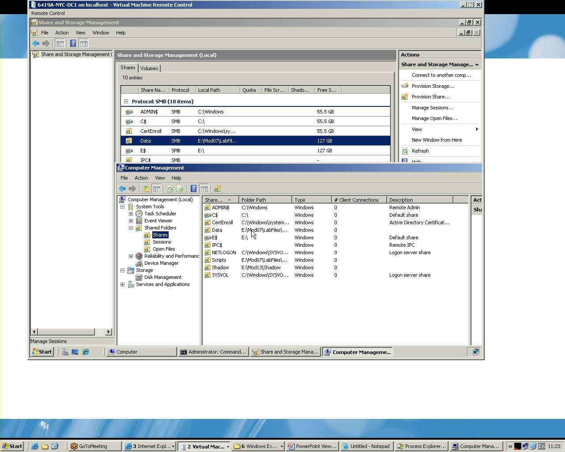
Task: Open View menu in Computer Management
Action: (x=160, y=178)
